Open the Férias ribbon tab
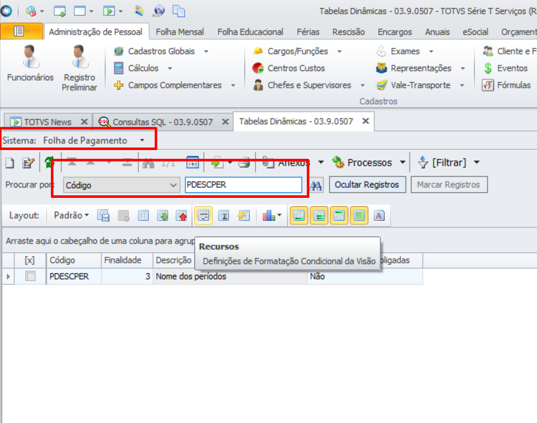 308,32
